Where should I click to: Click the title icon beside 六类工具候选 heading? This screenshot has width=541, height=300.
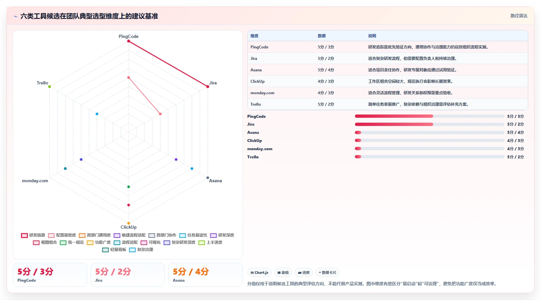(15, 16)
